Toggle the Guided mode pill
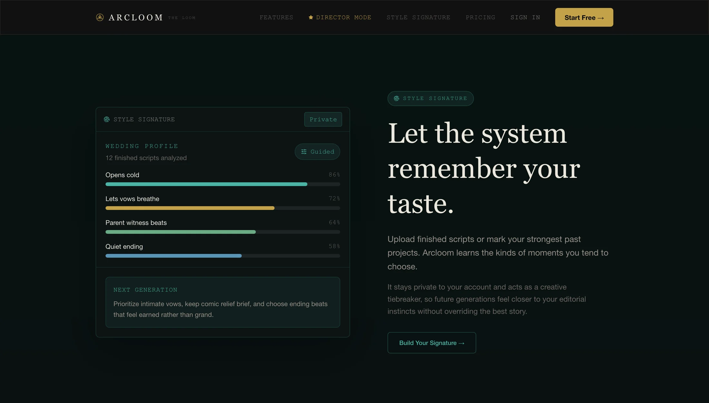This screenshot has width=709, height=403. 317,152
